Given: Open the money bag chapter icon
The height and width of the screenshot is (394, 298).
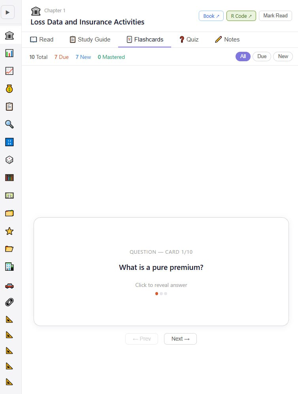Looking at the screenshot, I should (x=9, y=89).
